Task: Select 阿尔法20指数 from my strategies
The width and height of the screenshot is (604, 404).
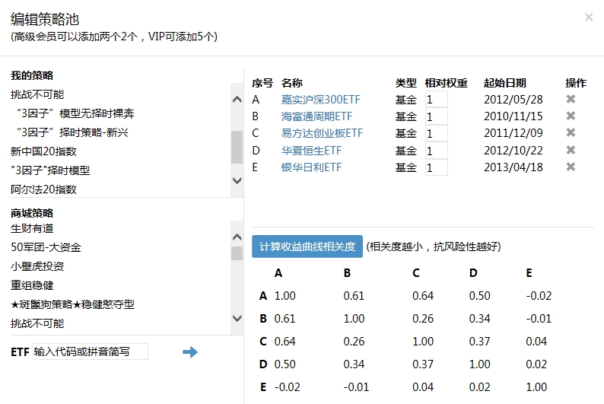Action: (x=44, y=189)
